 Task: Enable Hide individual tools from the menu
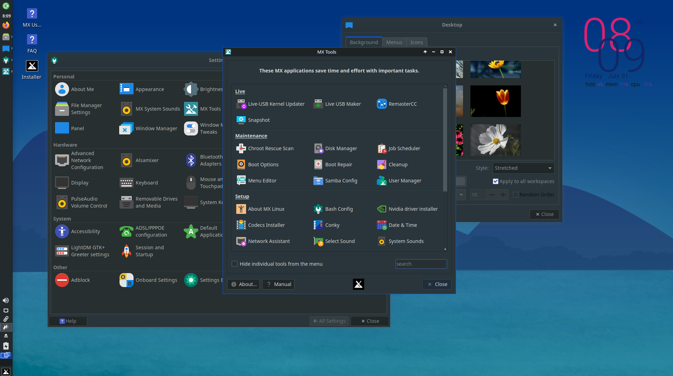234,264
